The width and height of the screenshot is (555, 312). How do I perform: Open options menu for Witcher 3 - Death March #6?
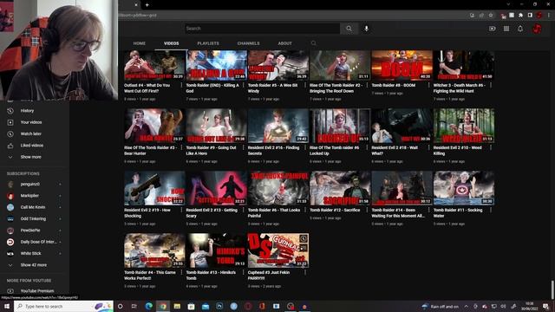point(491,85)
